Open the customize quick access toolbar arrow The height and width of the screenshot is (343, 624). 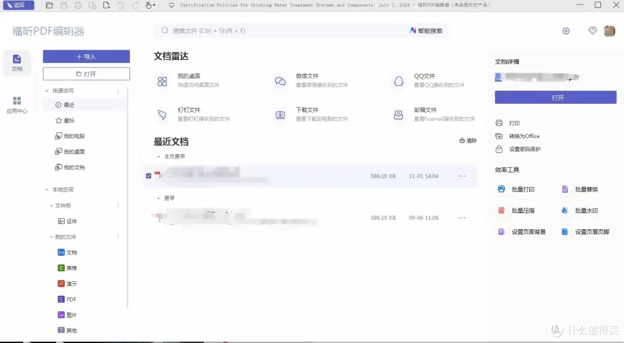pos(172,6)
